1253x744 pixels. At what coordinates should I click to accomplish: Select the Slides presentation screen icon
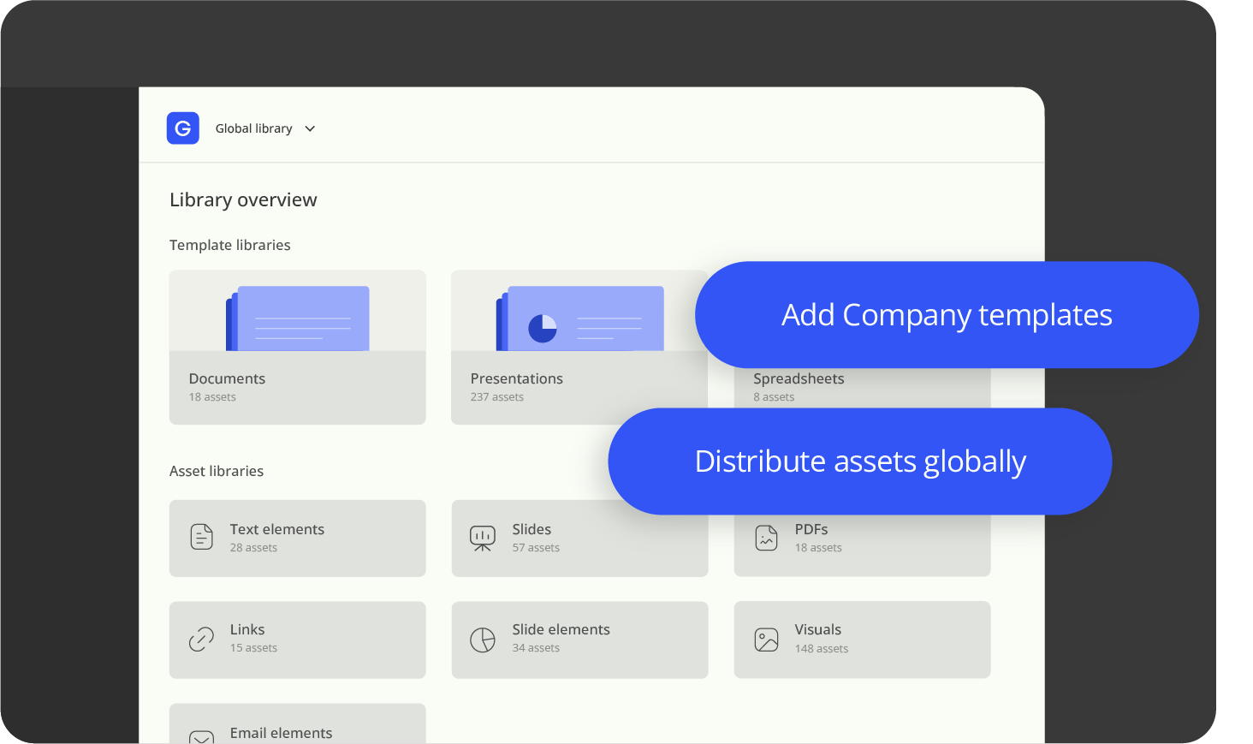click(483, 537)
